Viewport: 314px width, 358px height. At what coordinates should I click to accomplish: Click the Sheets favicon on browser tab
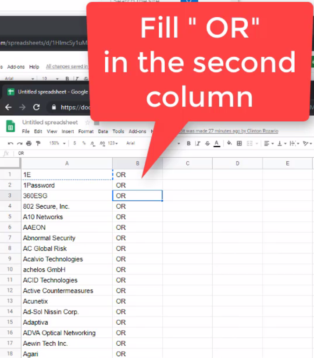point(11,92)
